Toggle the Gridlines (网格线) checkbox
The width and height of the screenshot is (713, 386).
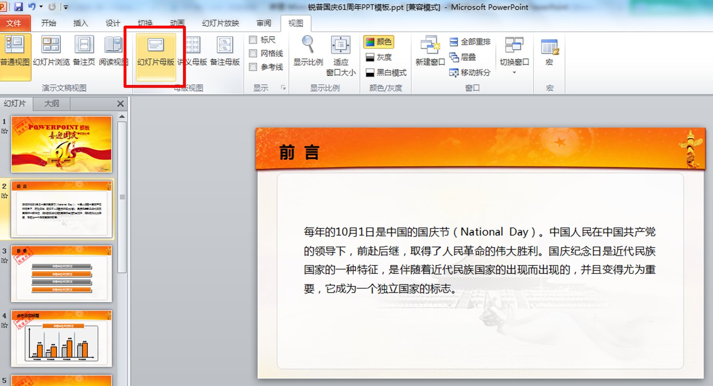coord(253,53)
